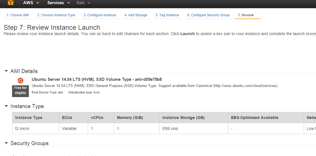The image size is (316, 156).
Task: Click the Free tier eligible badge
Action: [20, 90]
